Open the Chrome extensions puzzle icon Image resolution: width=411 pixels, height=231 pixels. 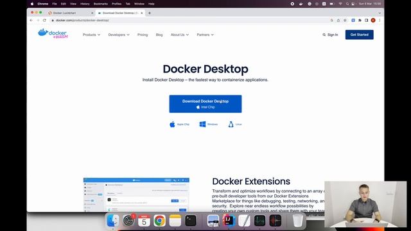tap(360, 20)
